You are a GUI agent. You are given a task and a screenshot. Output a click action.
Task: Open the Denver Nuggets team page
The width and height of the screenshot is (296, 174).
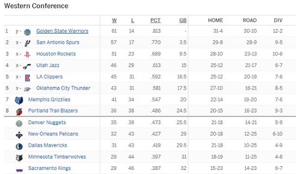[47, 122]
